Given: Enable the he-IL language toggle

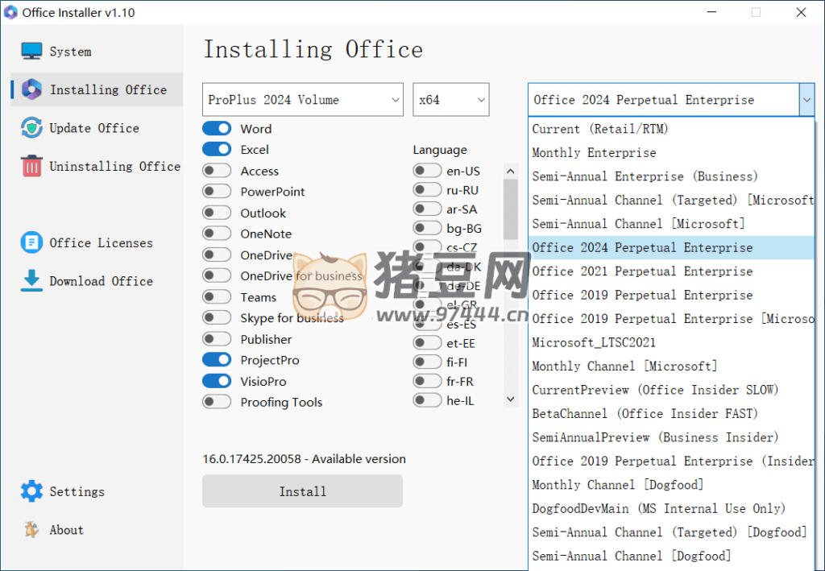Looking at the screenshot, I should coord(427,400).
